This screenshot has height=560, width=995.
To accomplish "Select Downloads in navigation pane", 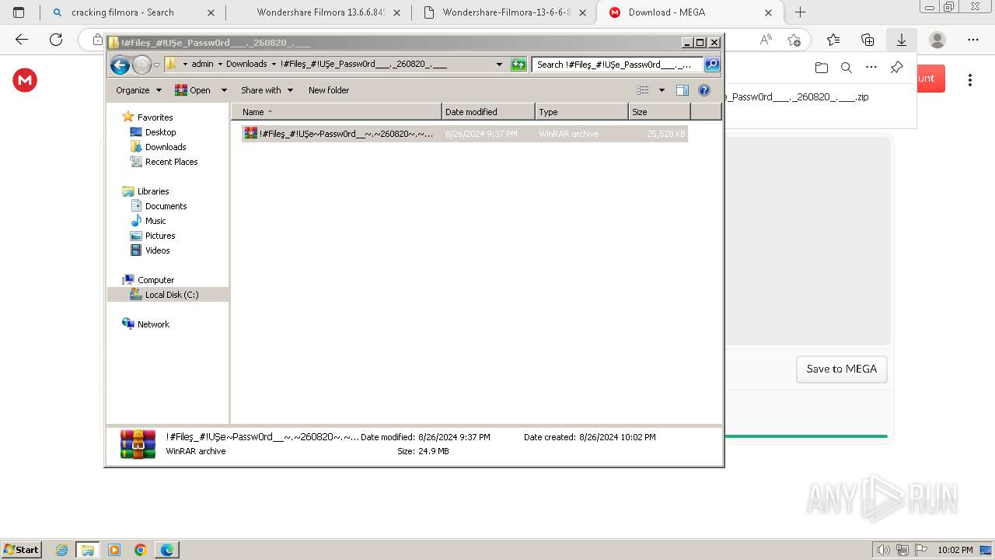I will click(x=166, y=147).
